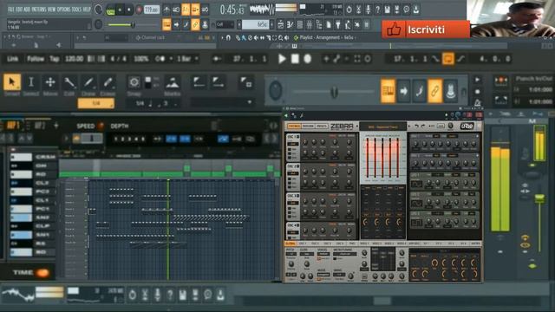The height and width of the screenshot is (312, 555).
Task: Toggle the Punch In/Out button
Action: [501, 81]
